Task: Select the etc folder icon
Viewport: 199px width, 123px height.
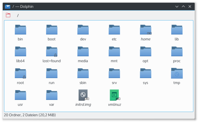Action: pyautogui.click(x=114, y=30)
